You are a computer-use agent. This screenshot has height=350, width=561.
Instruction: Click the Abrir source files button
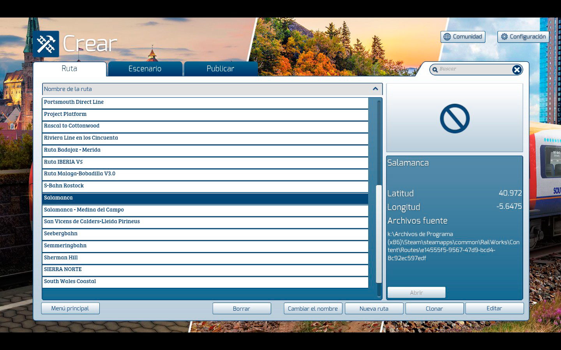click(x=416, y=292)
